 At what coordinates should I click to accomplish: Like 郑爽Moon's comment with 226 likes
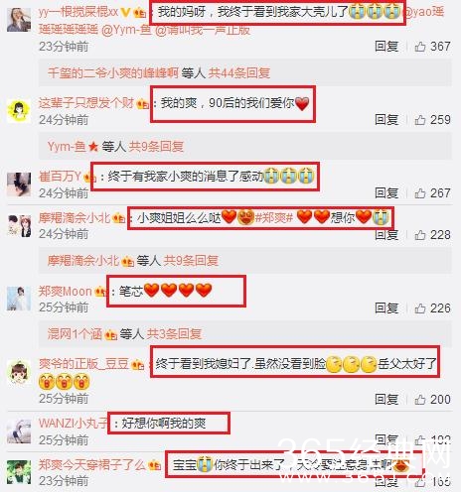420,308
